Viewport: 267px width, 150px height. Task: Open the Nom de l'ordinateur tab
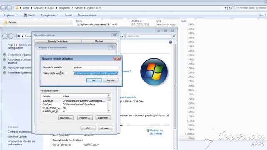58,41
